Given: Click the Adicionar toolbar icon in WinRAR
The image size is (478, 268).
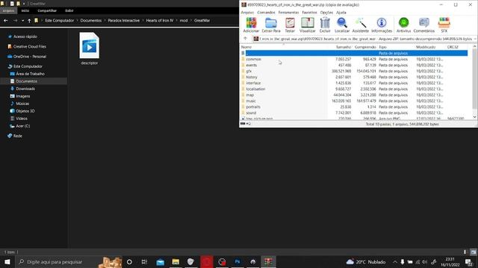Looking at the screenshot, I should point(251,25).
